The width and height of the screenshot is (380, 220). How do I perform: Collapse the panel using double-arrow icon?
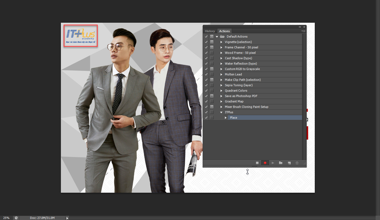click(300, 27)
